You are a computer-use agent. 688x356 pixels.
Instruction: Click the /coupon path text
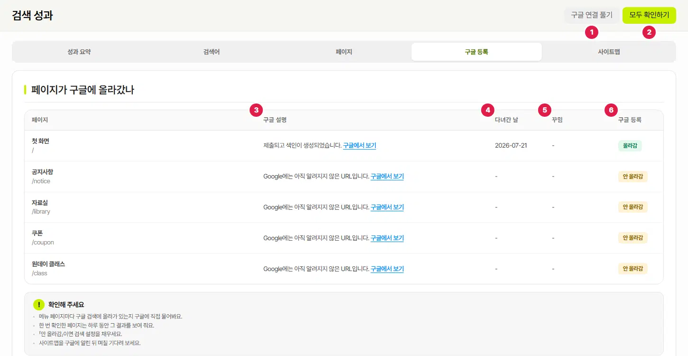coord(43,243)
